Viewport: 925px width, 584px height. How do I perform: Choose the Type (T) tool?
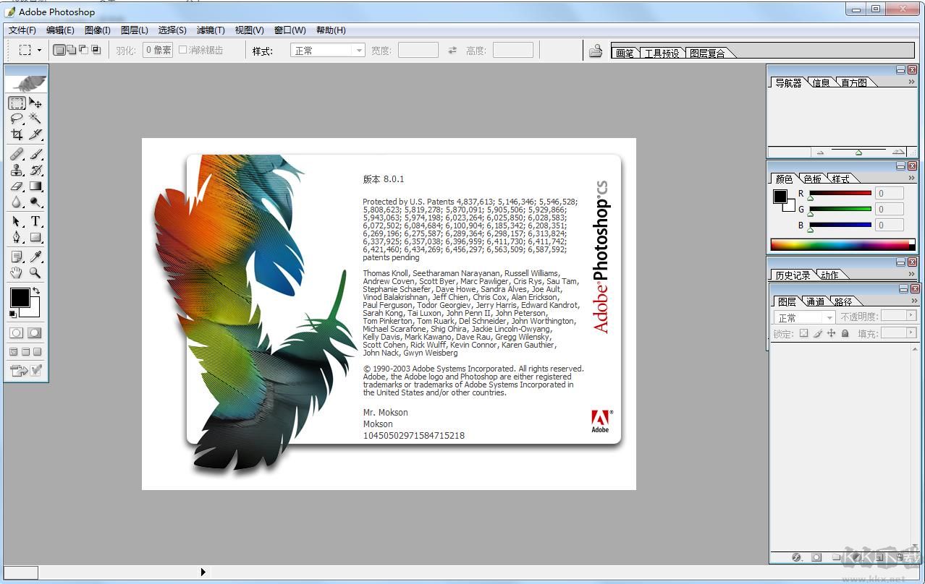pyautogui.click(x=35, y=222)
